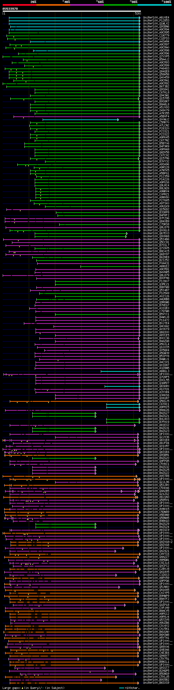Click the =100char. scale legend
Viewport: 174px width, 690px height.
pos(129,688)
